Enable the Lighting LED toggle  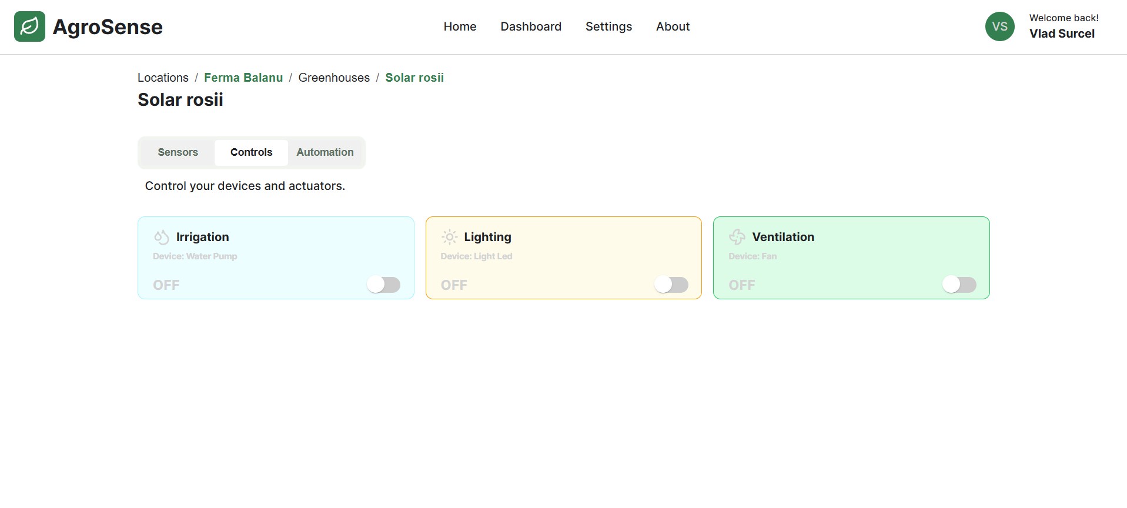(x=671, y=285)
